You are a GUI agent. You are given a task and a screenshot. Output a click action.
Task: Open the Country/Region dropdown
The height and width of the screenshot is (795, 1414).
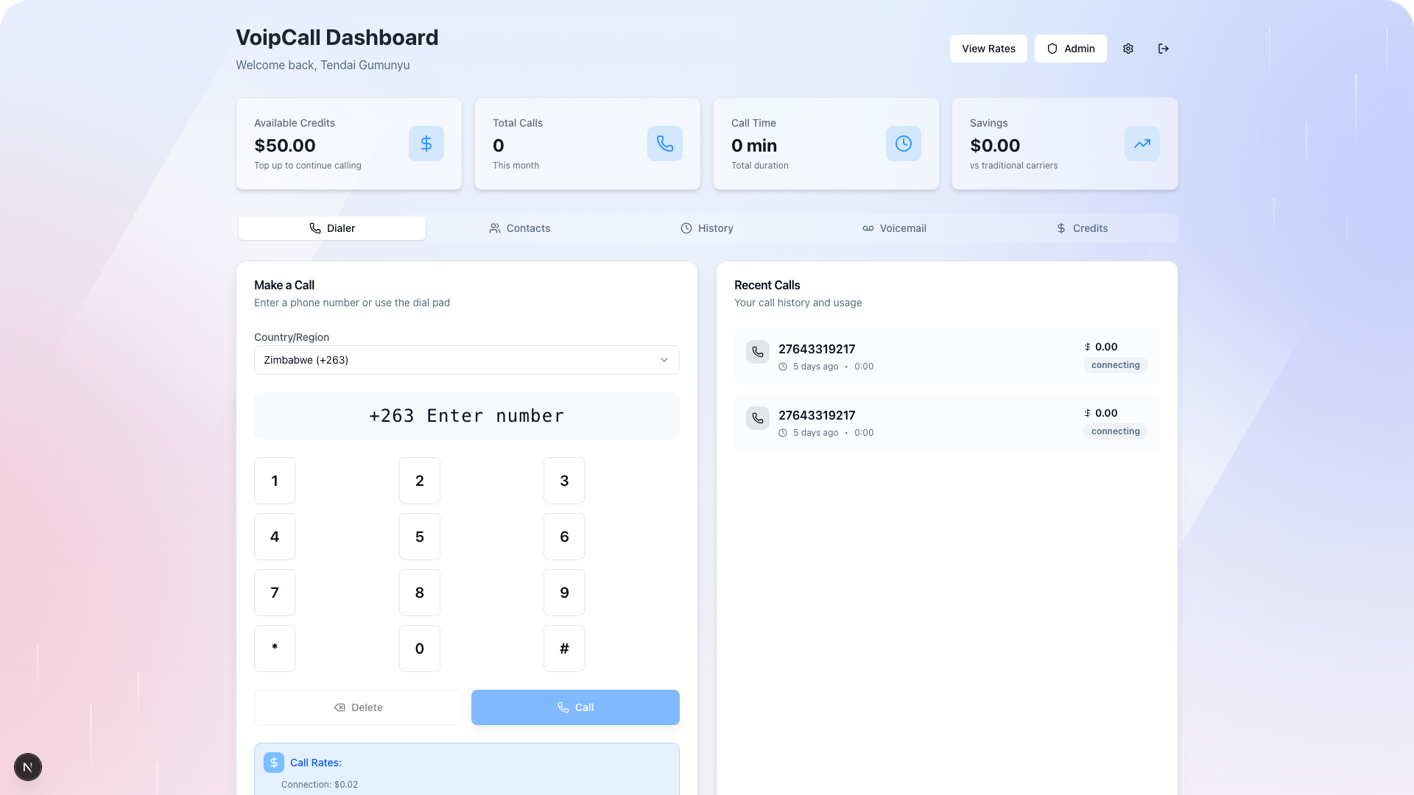point(466,360)
